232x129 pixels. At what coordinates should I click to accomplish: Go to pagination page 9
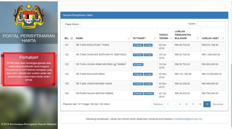pyautogui.click(x=180, y=104)
